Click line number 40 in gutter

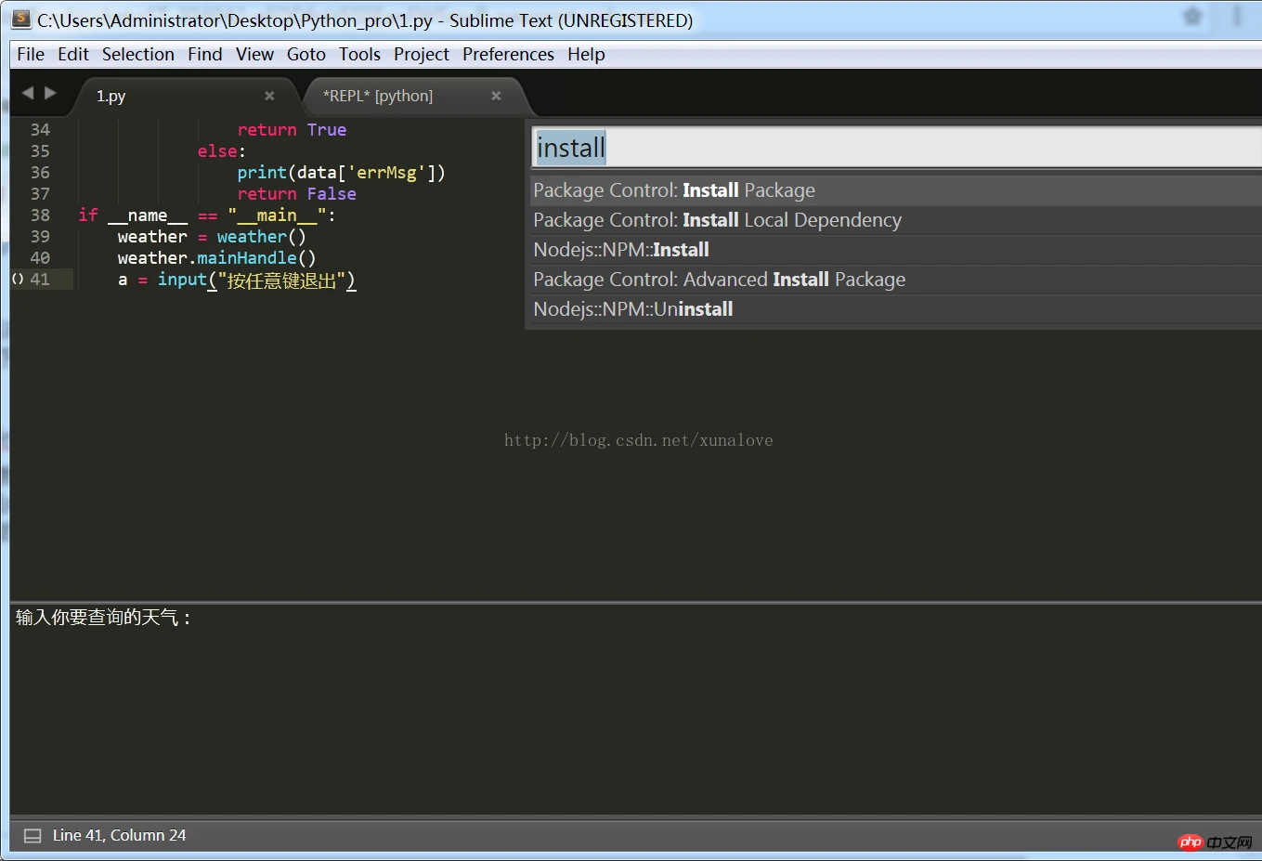click(40, 258)
